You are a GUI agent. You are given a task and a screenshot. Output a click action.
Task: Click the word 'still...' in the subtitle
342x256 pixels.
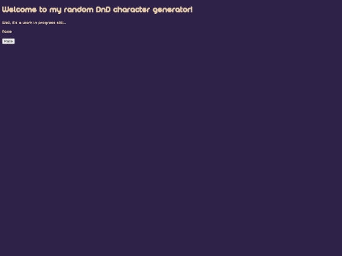(x=61, y=23)
